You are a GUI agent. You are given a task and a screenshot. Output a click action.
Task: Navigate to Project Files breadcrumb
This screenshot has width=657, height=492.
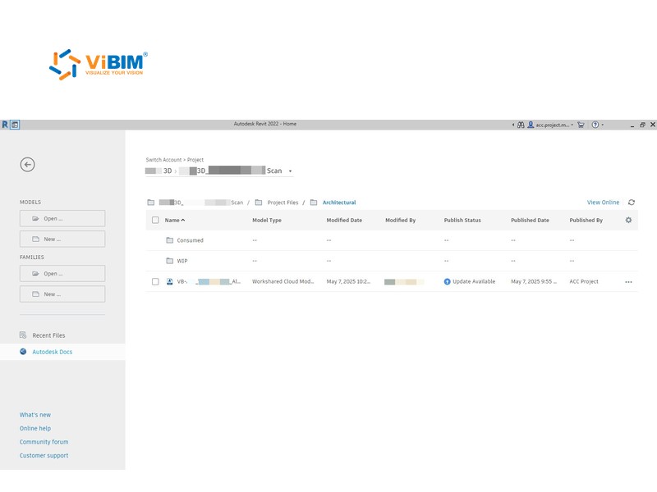pos(283,203)
